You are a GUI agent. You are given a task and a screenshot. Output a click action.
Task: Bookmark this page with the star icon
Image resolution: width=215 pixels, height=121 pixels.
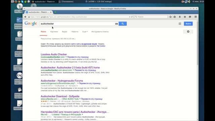click(170, 17)
